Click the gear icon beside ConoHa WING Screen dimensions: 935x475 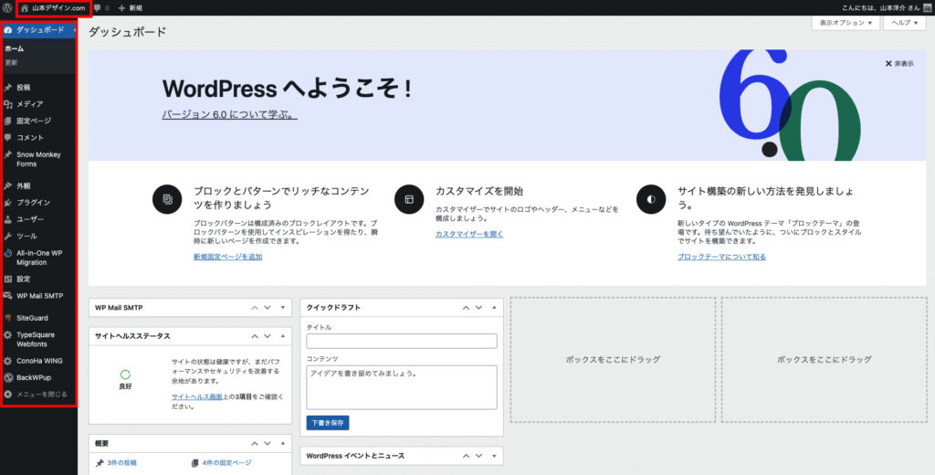(x=7, y=361)
